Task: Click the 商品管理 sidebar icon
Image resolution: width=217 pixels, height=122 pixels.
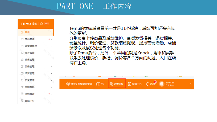Action: 22,39
